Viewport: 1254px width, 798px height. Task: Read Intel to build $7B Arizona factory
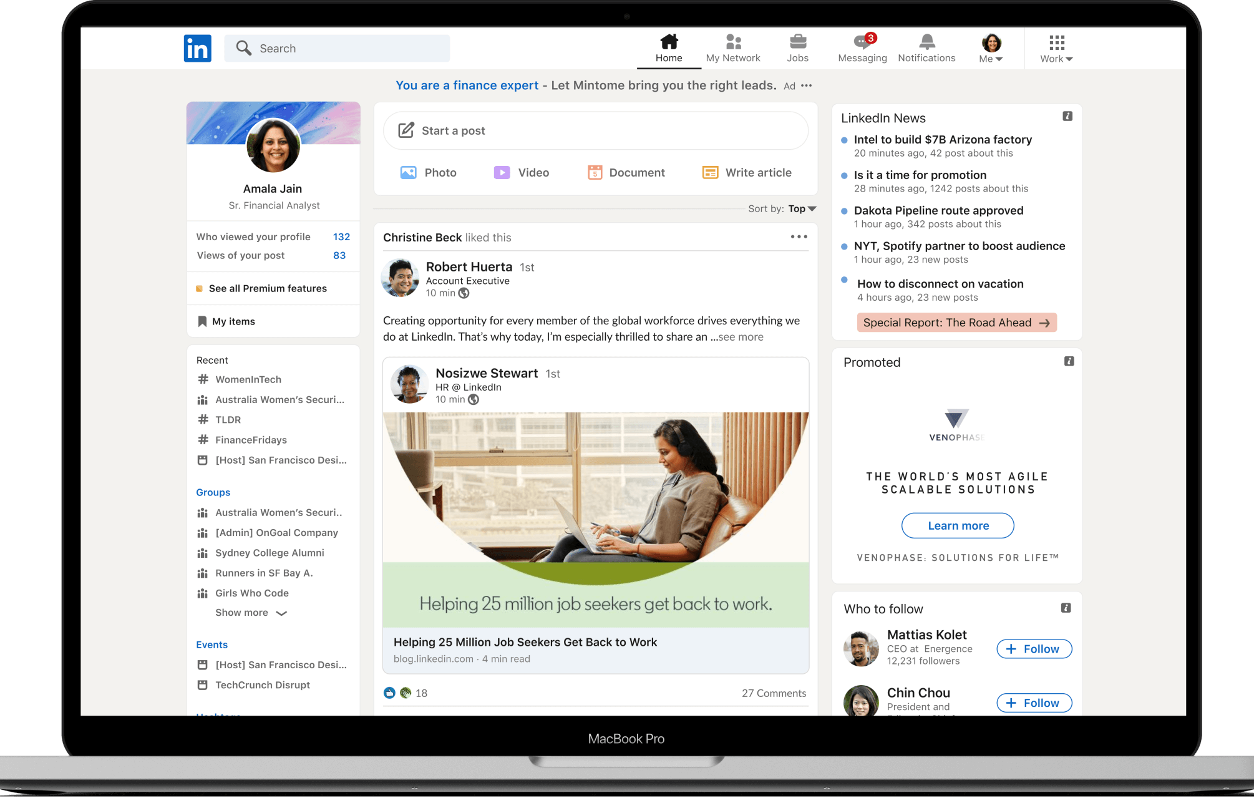coord(943,140)
